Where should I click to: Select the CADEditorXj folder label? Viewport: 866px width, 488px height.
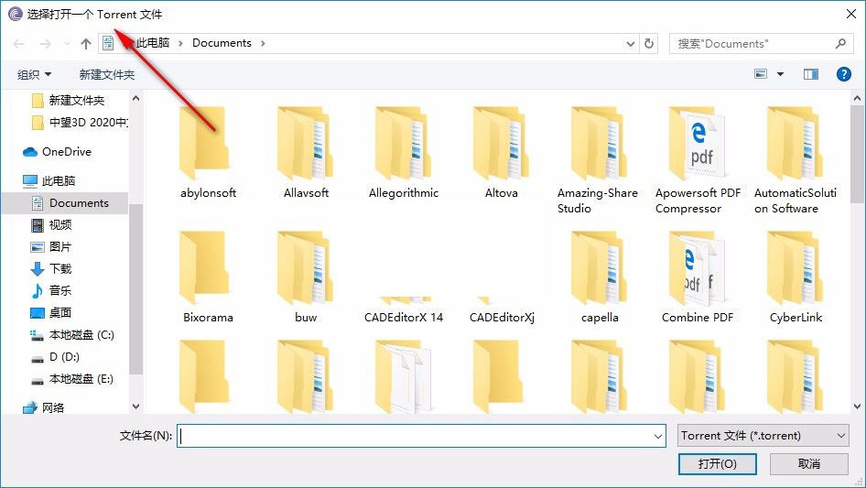pyautogui.click(x=502, y=317)
